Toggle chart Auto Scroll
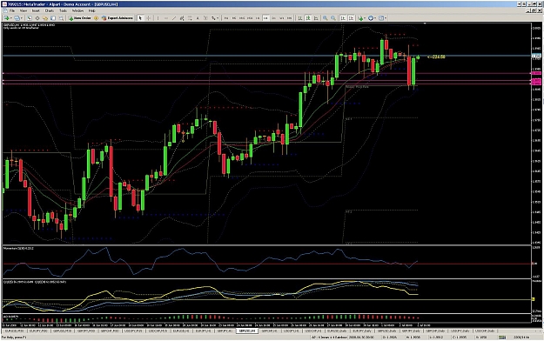This screenshot has height=341, width=544. 343,18
